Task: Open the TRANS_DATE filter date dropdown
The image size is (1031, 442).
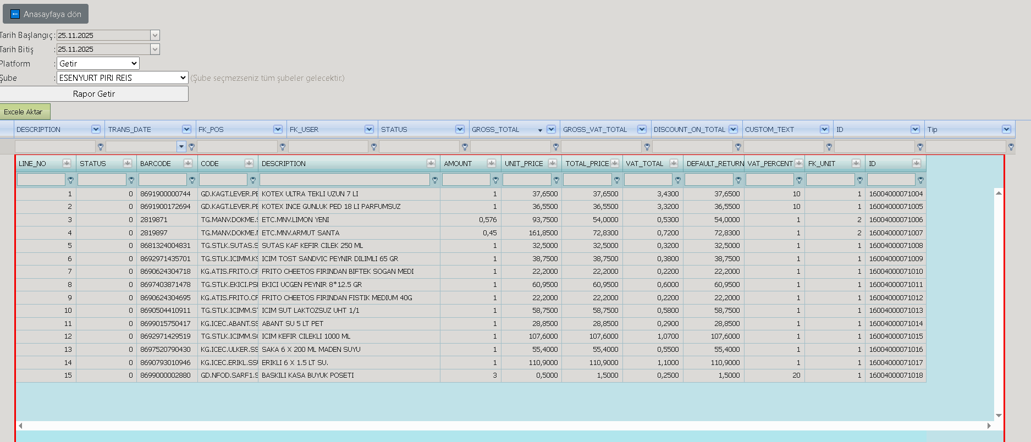Action: tap(181, 146)
